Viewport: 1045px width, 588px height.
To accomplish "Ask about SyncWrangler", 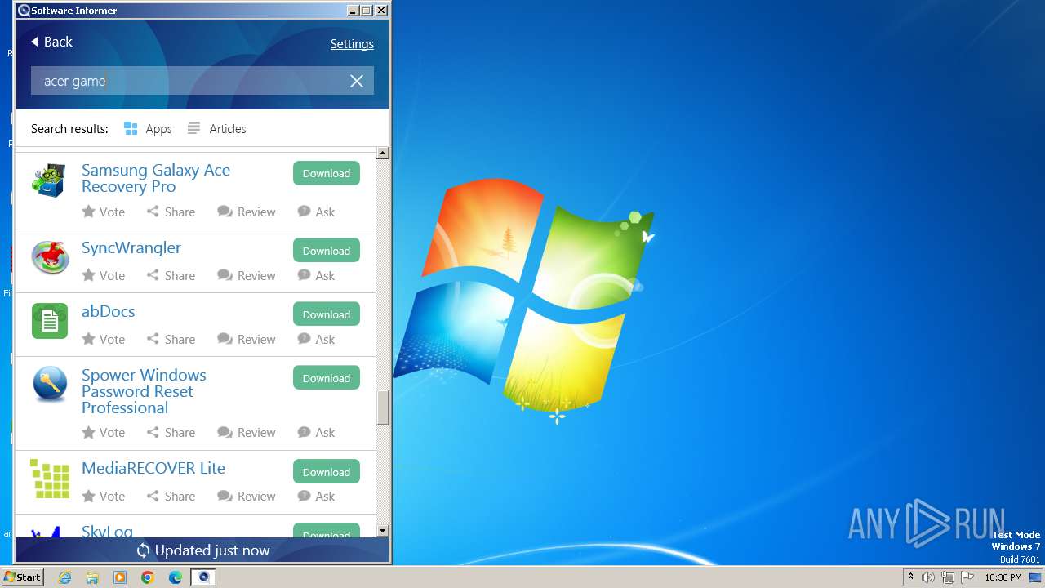I will click(x=316, y=275).
